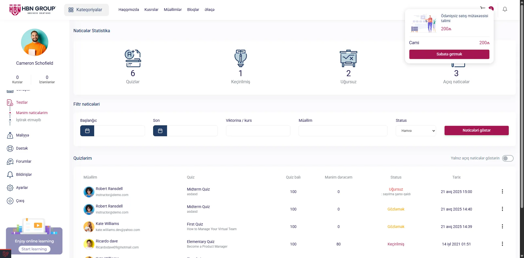Click the Viktorina / kurs input field
524x258 pixels.
[258, 131]
